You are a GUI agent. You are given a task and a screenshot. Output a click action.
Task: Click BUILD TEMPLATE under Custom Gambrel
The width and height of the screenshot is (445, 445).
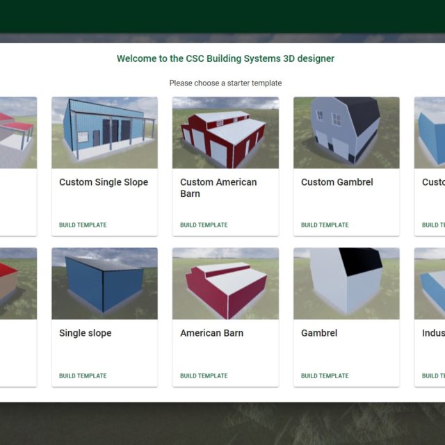325,225
